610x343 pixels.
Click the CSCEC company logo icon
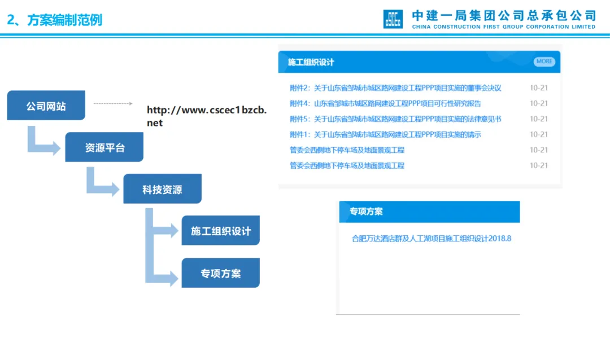coord(393,19)
